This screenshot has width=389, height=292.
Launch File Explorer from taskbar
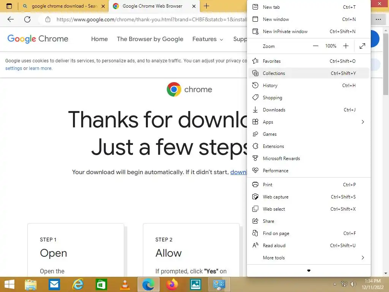coord(30,284)
